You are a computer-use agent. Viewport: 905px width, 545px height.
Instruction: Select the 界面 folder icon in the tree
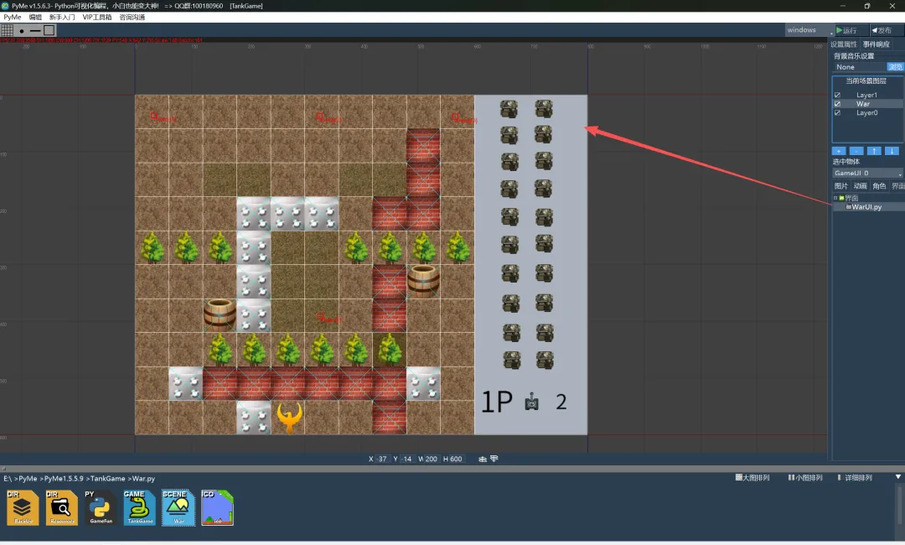(842, 198)
